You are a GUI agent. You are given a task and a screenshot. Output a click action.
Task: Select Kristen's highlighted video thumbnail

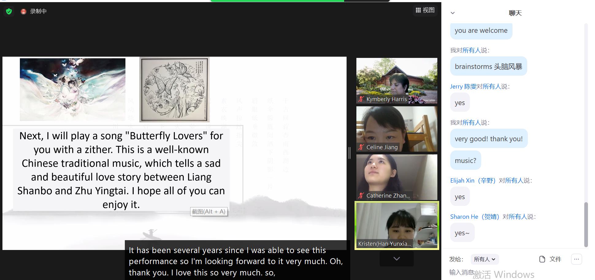point(397,225)
